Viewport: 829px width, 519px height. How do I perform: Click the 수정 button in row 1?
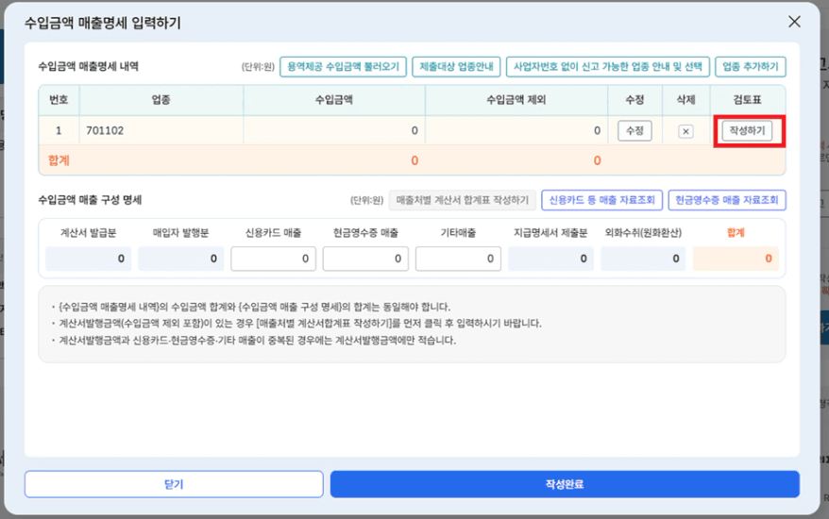click(634, 131)
